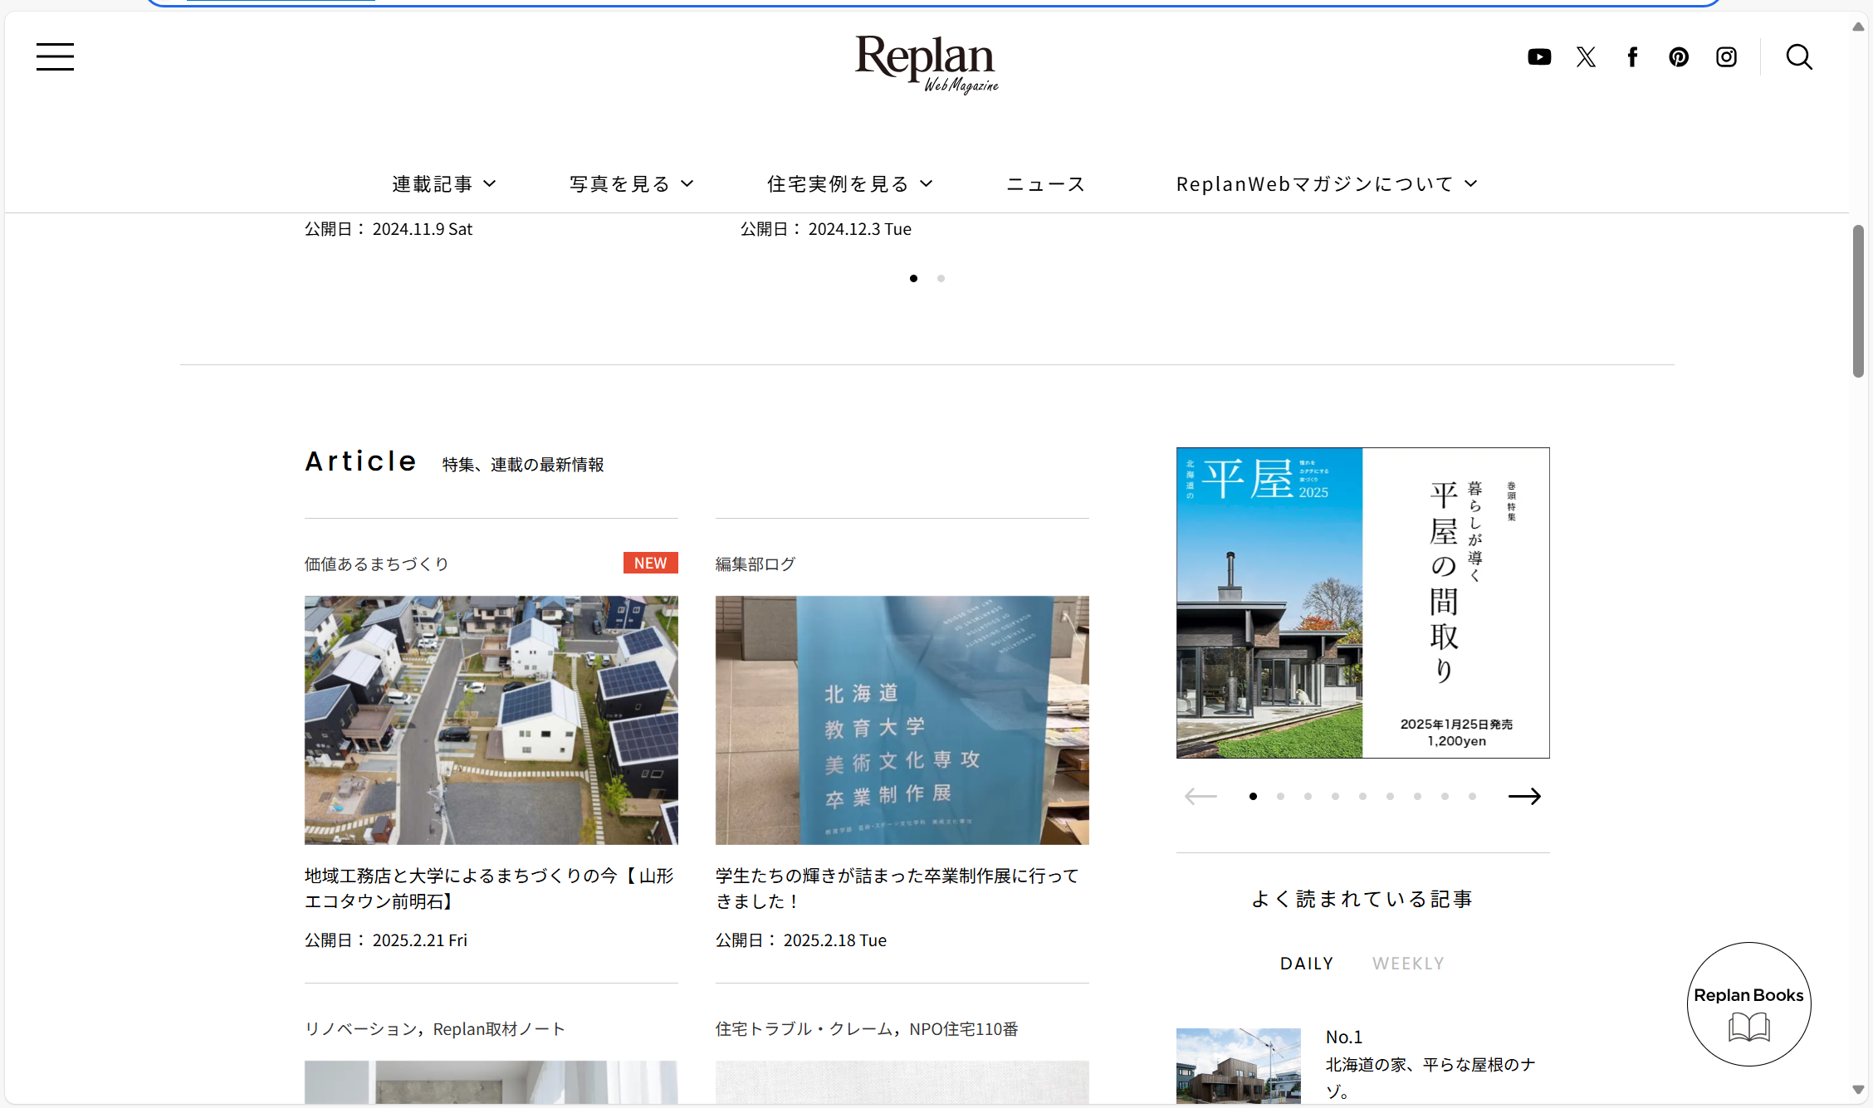Open Replan取材ノート category link
The height and width of the screenshot is (1108, 1873).
coord(499,1029)
